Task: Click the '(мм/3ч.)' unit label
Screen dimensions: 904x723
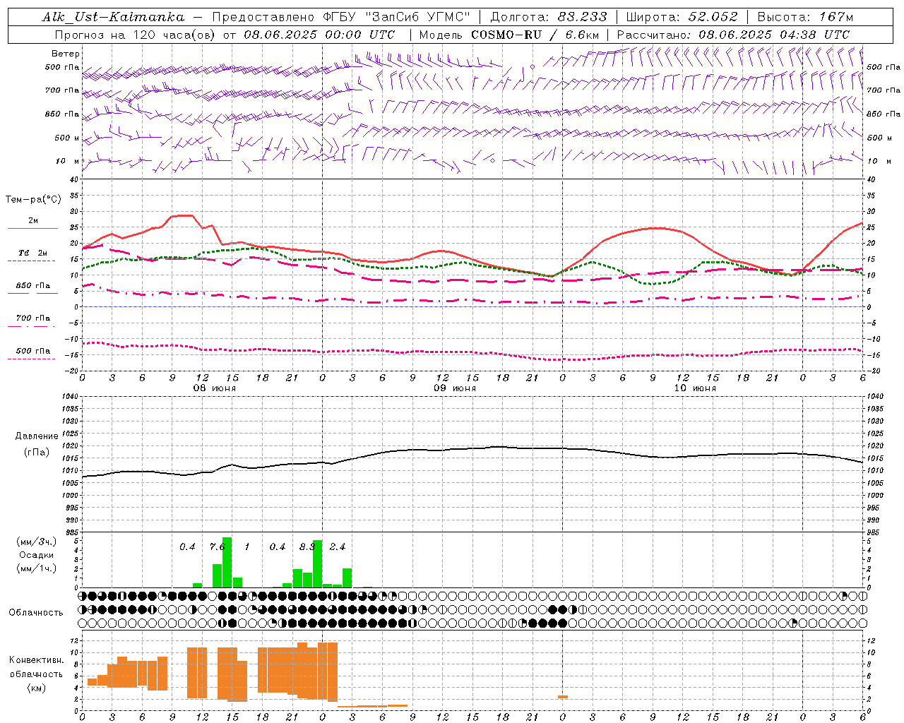Action: point(36,542)
